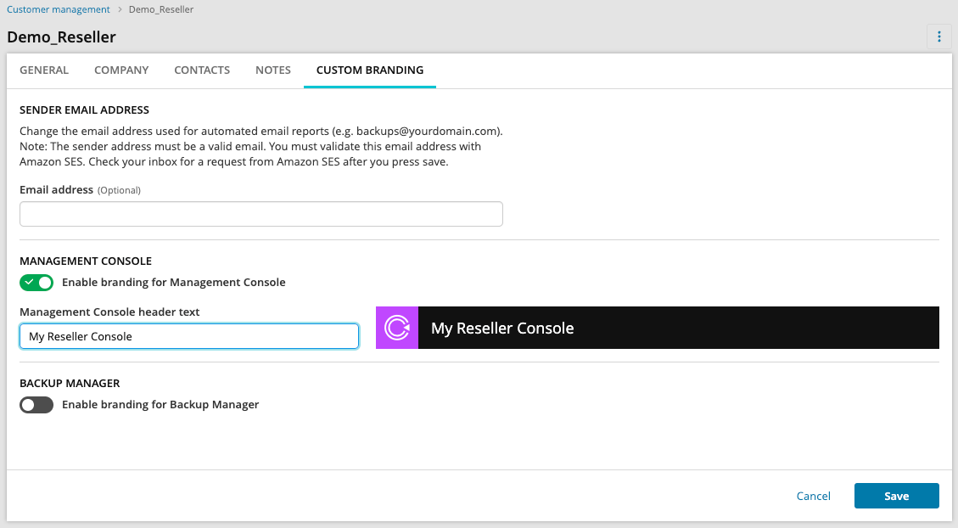Click the 'Enable branding for Backup Manager' label
The image size is (958, 528).
(160, 405)
